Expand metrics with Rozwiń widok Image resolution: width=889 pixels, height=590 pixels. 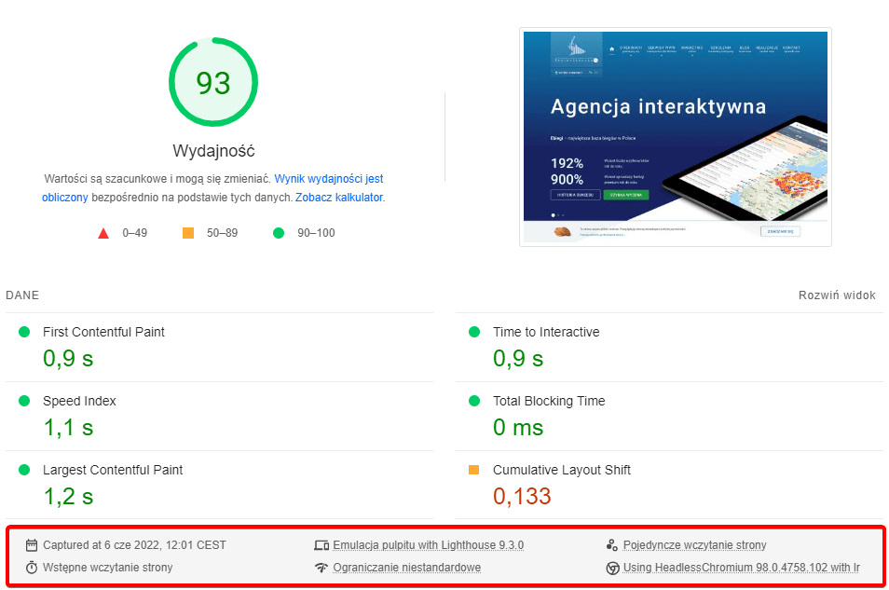[x=837, y=295]
